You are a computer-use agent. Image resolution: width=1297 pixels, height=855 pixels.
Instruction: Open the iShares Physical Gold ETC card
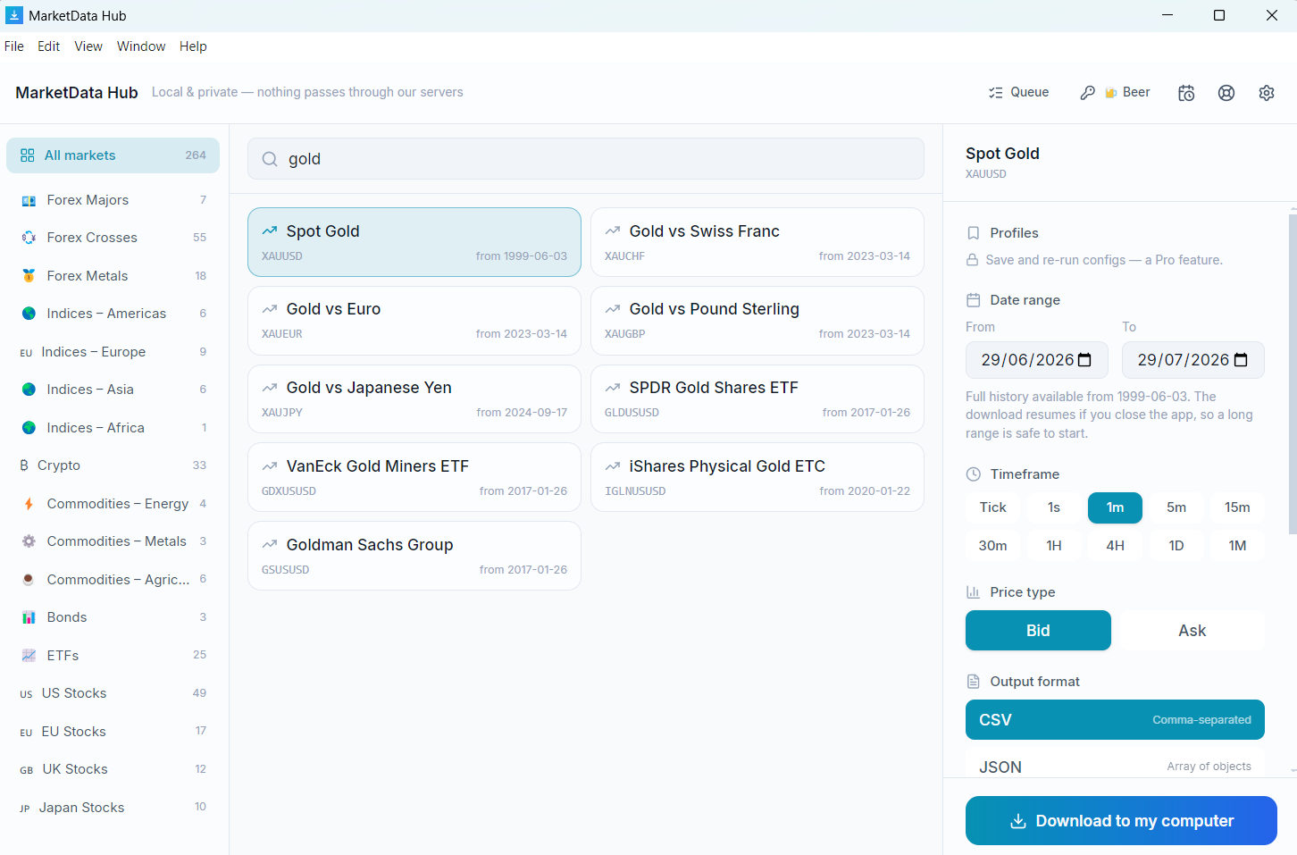(757, 477)
